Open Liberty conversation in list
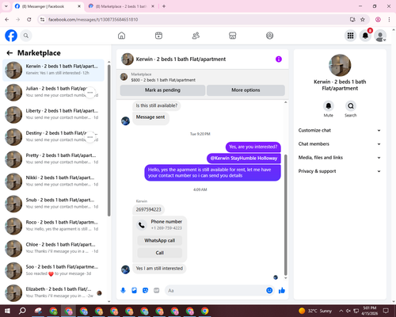396x317 pixels. coord(53,115)
